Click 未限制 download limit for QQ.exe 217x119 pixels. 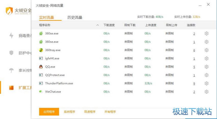pyautogui.click(x=128, y=67)
